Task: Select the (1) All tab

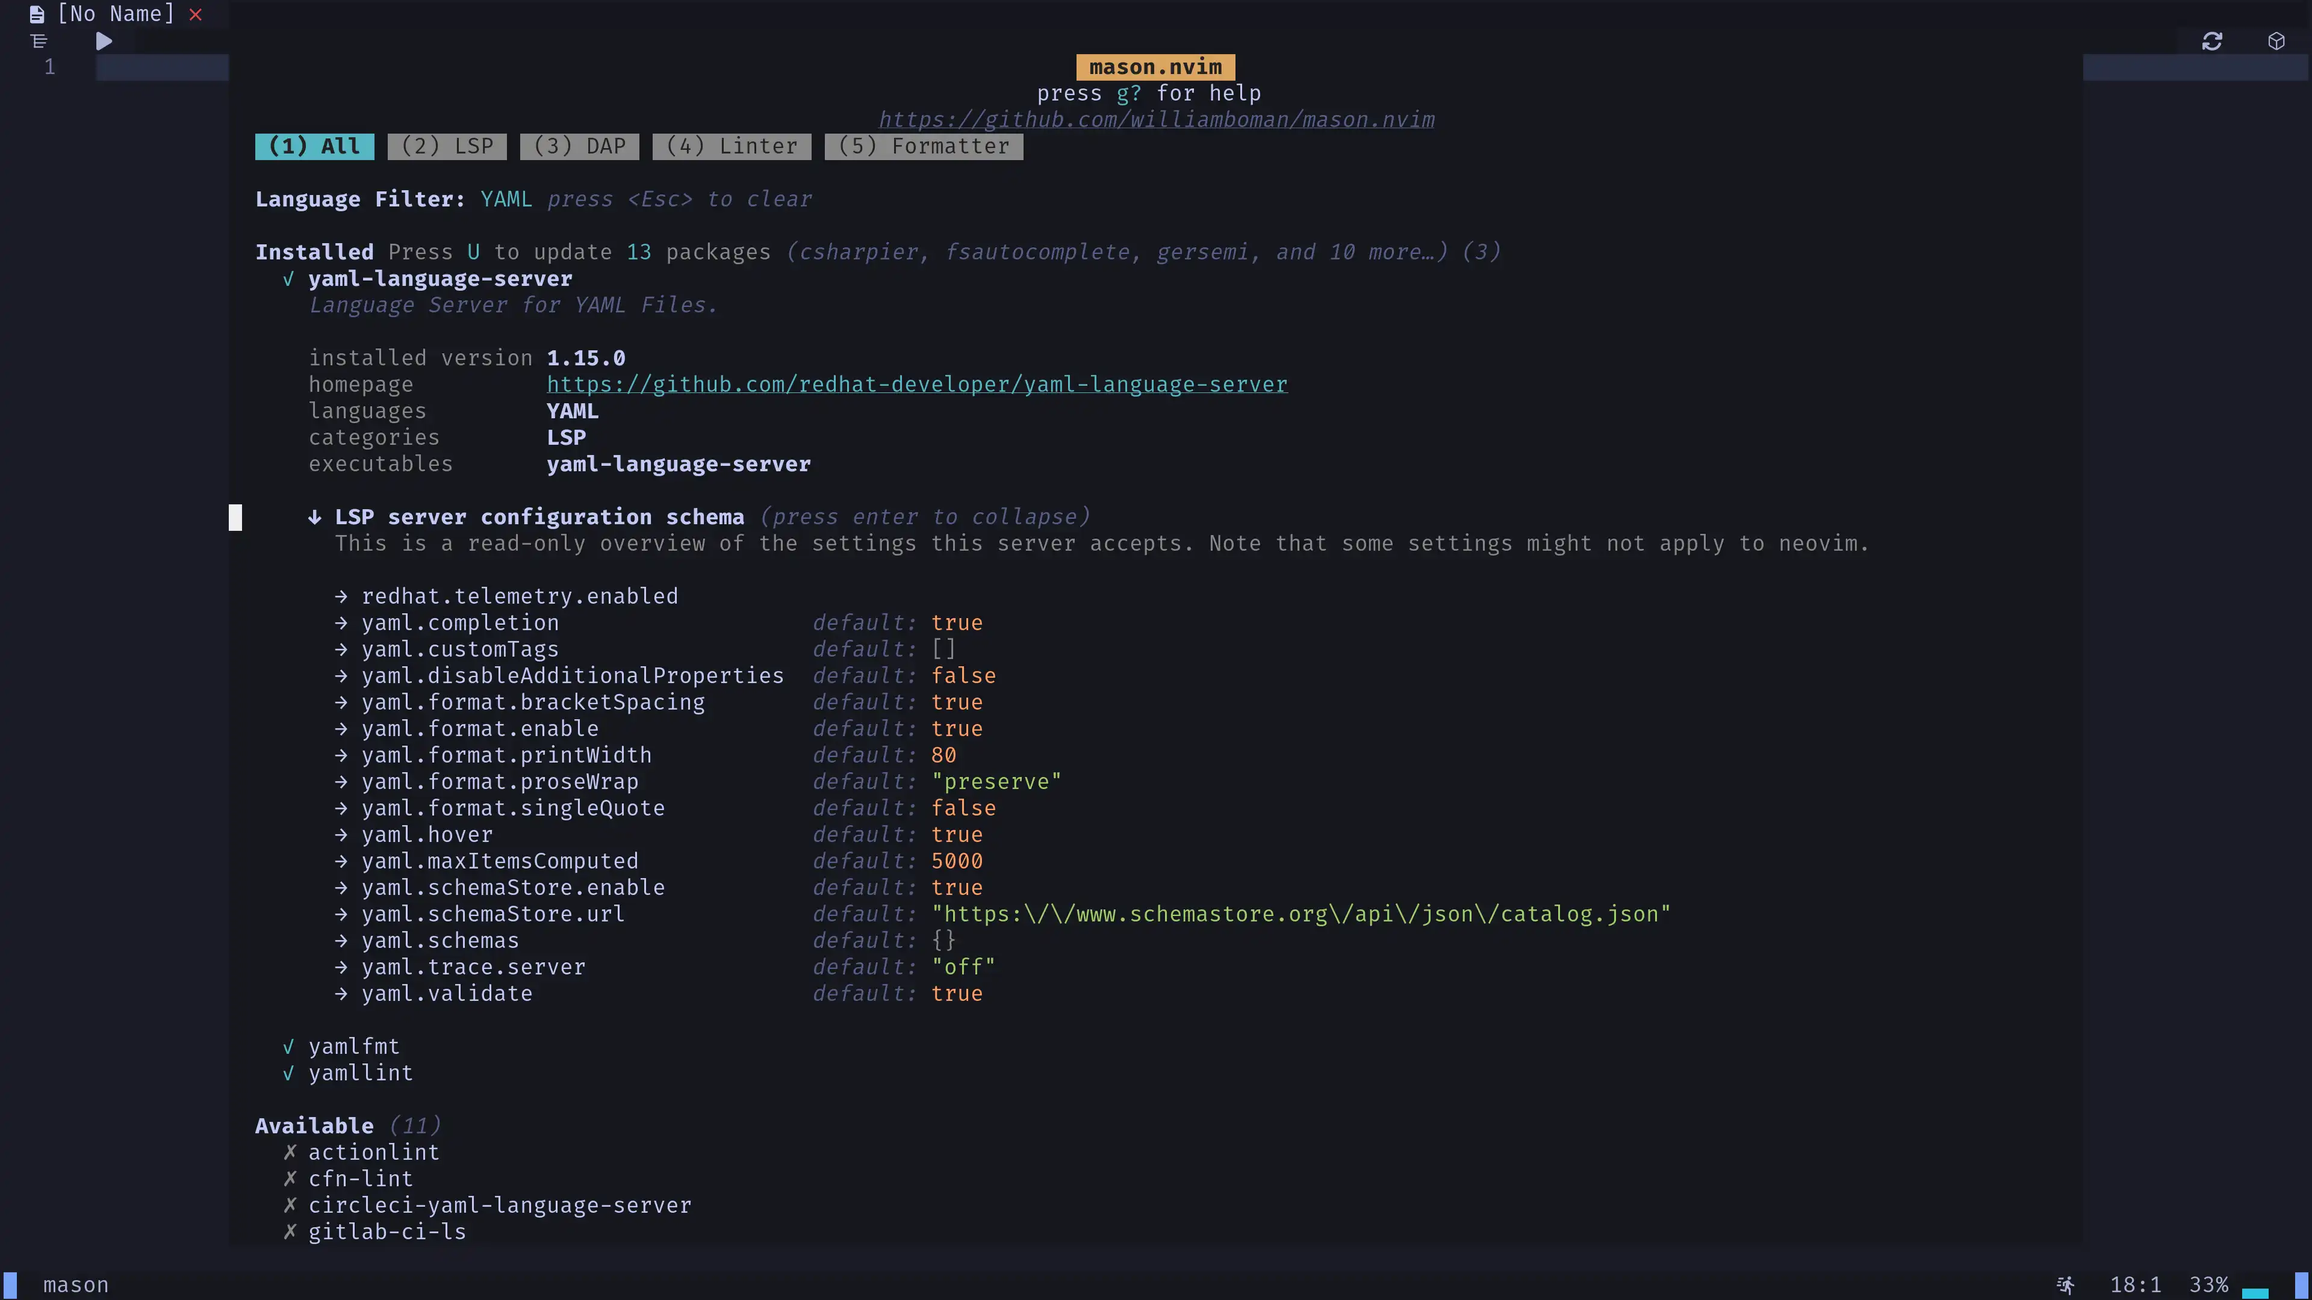Action: pyautogui.click(x=314, y=146)
